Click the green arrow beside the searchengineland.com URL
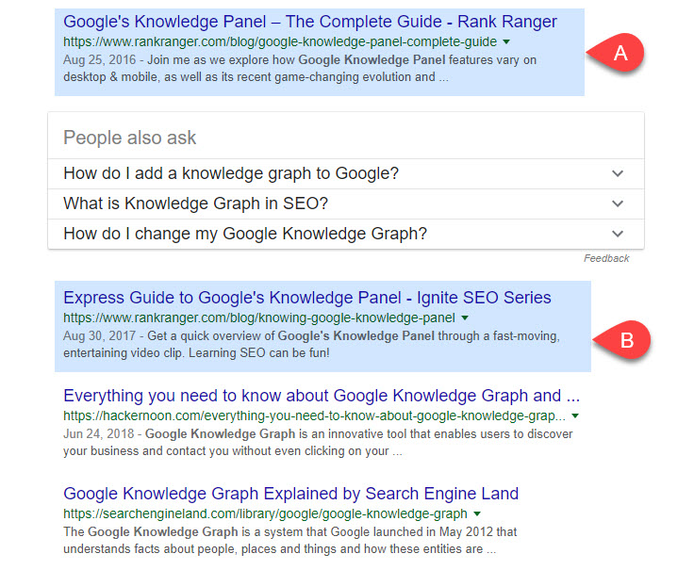The image size is (694, 570). 477,514
